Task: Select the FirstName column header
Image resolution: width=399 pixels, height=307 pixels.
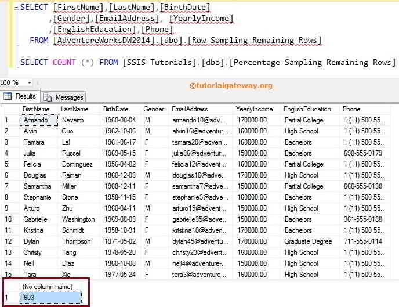Action: tap(39, 109)
